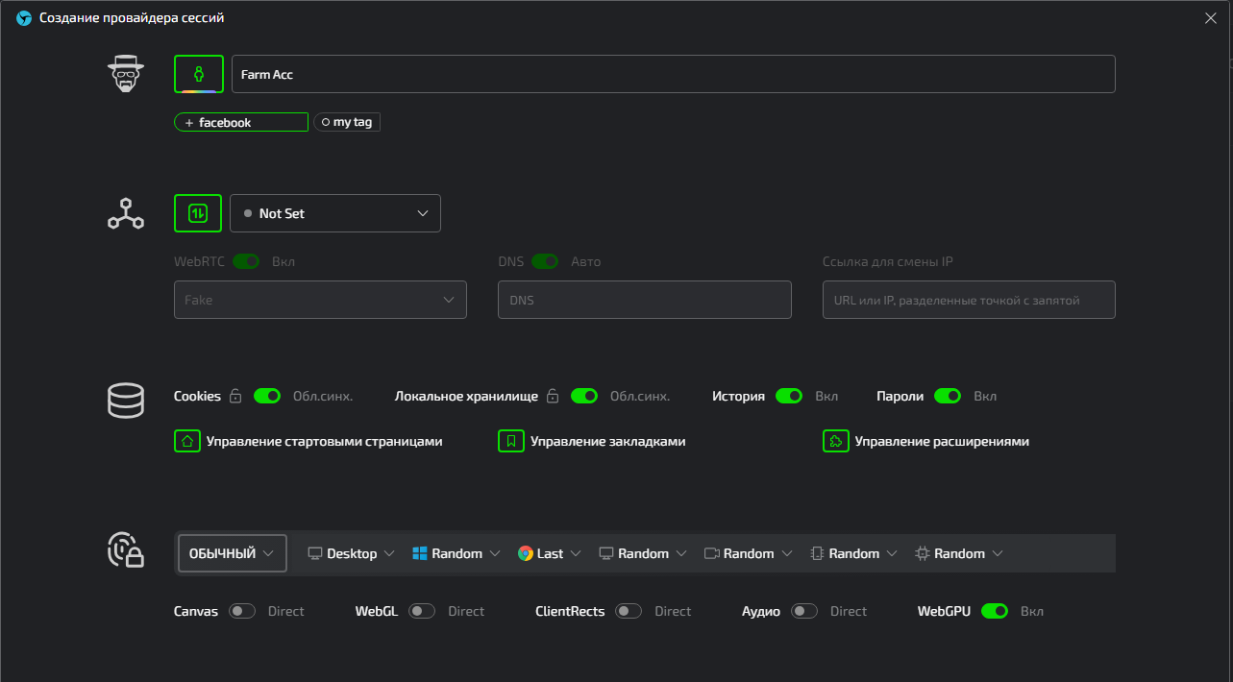Click the hacker avatar icon with hat
The width and height of the screenshot is (1233, 682).
point(125,74)
